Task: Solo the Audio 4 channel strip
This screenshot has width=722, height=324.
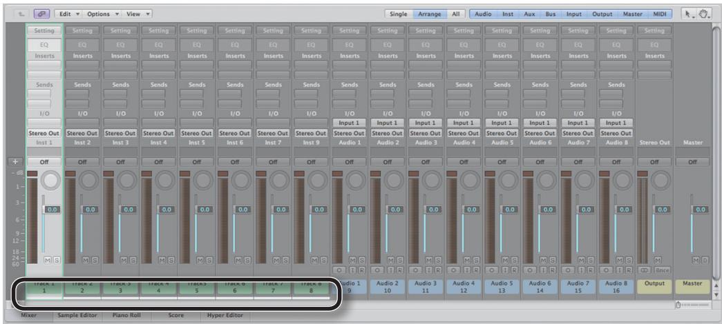Action: pyautogui.click(x=475, y=261)
